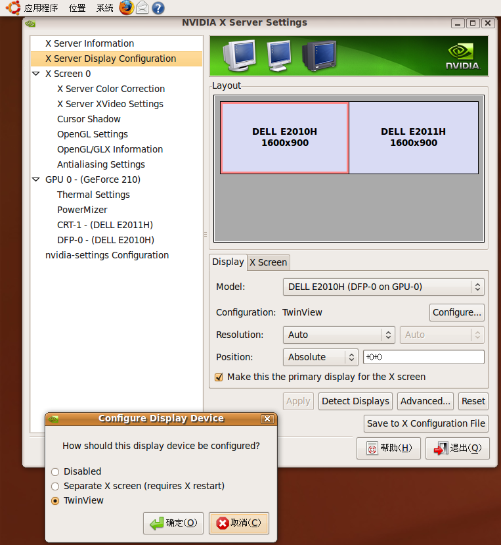Click NVIDIA icon in Configure Display Device title
Viewport: 501px width, 545px height.
(x=53, y=419)
